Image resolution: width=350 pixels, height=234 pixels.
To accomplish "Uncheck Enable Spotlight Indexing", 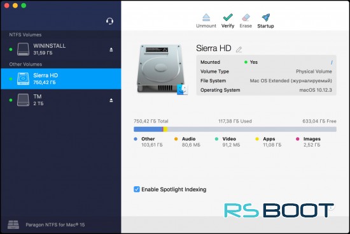I will (x=137, y=189).
